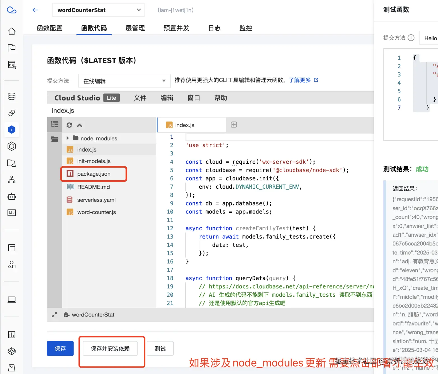
Task: Expand the node_modules folder
Action: coord(67,138)
